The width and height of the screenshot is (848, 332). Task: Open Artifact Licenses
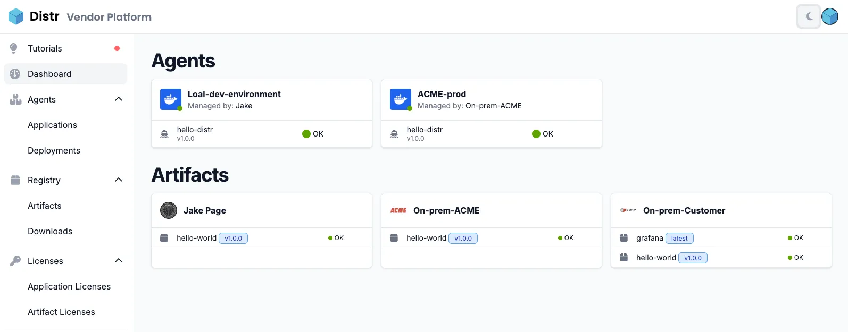61,312
